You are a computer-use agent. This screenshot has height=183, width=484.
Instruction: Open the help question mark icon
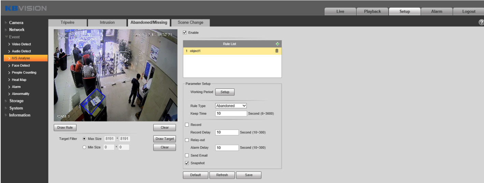coord(481,22)
